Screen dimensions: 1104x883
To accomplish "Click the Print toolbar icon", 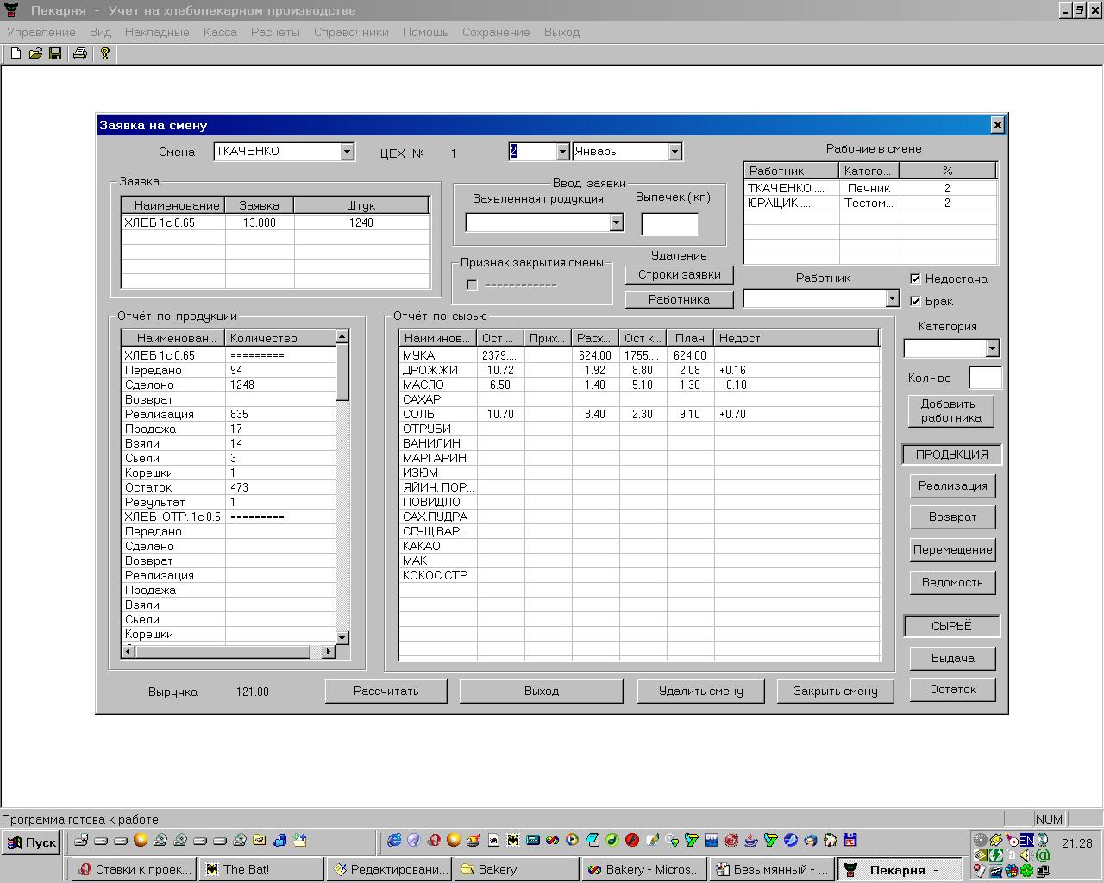I will click(80, 53).
